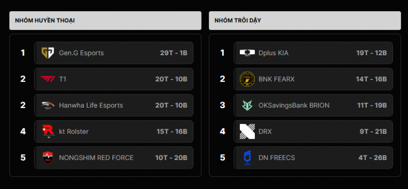Open the NONGSHIM RED FORCE logo
408x189 pixels.
(x=47, y=157)
